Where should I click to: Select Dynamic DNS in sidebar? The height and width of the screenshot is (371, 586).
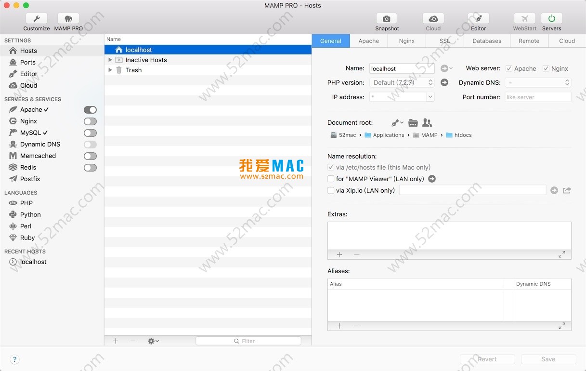pos(40,144)
